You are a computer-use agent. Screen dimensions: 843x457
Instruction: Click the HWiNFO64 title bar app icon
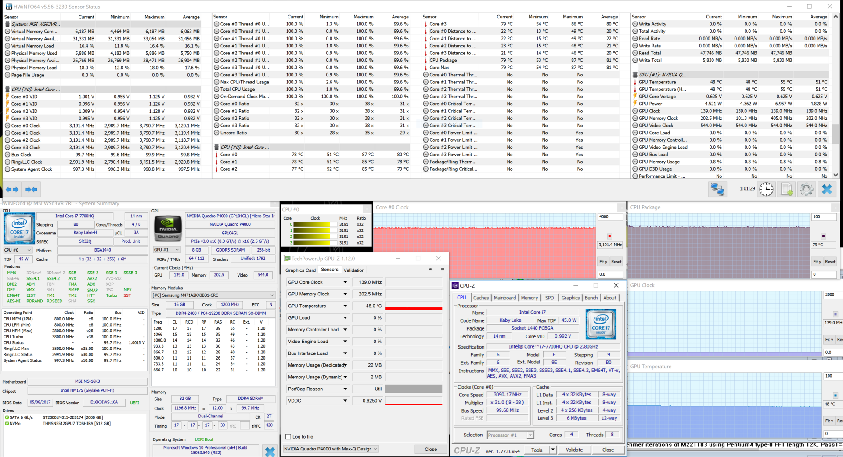pos(9,7)
